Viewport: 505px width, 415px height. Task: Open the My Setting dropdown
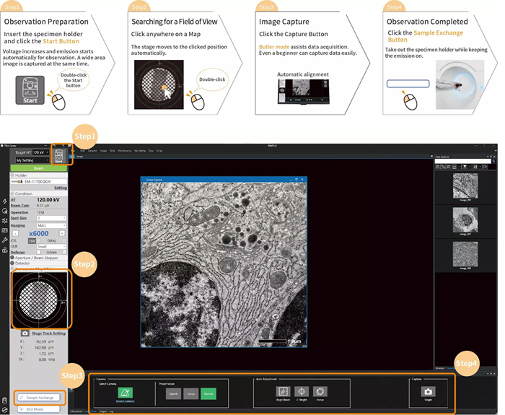32,160
